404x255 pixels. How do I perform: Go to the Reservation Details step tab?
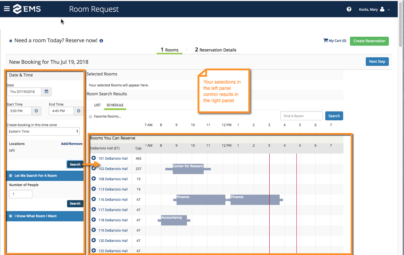click(216, 50)
